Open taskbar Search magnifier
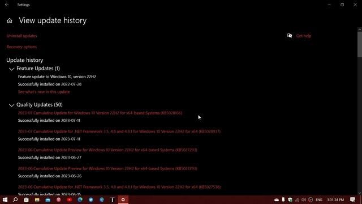 (15, 199)
